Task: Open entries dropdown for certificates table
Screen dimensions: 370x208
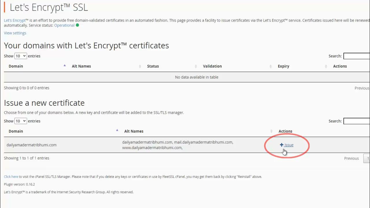Action: coord(21,56)
